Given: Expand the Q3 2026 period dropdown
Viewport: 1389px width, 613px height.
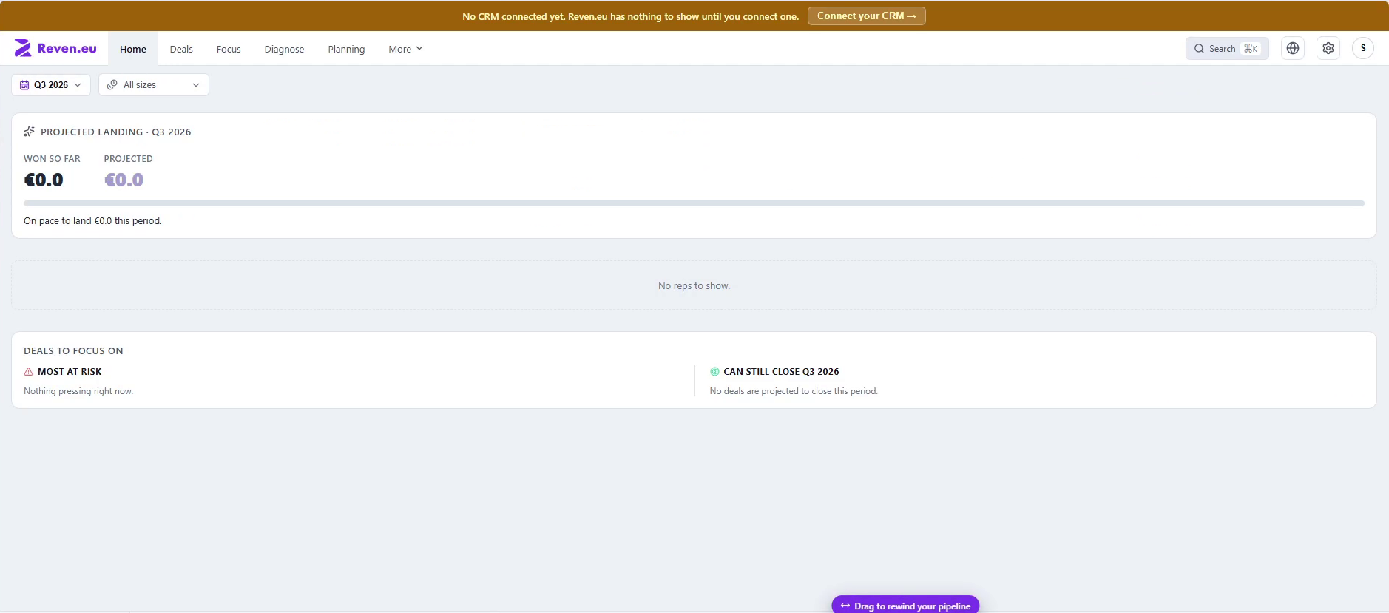Looking at the screenshot, I should click(51, 85).
